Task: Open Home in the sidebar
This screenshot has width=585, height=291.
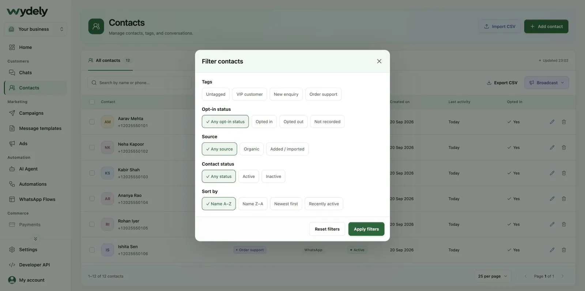Action: tap(35, 47)
